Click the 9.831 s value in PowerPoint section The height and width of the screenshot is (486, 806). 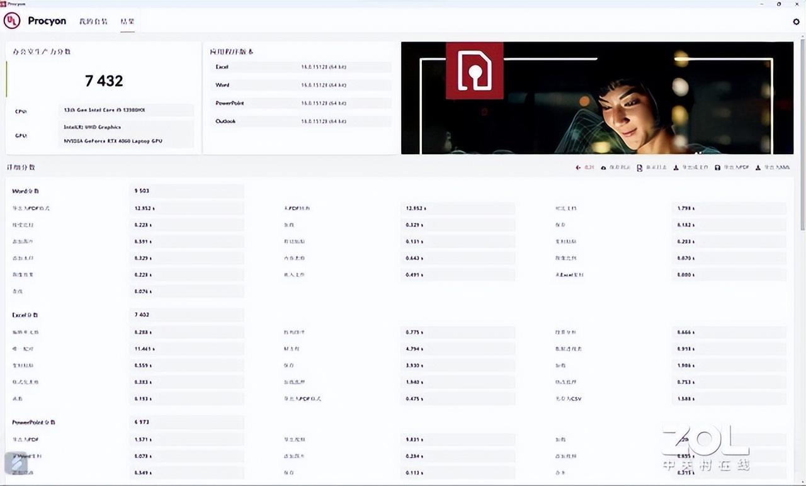(x=414, y=439)
